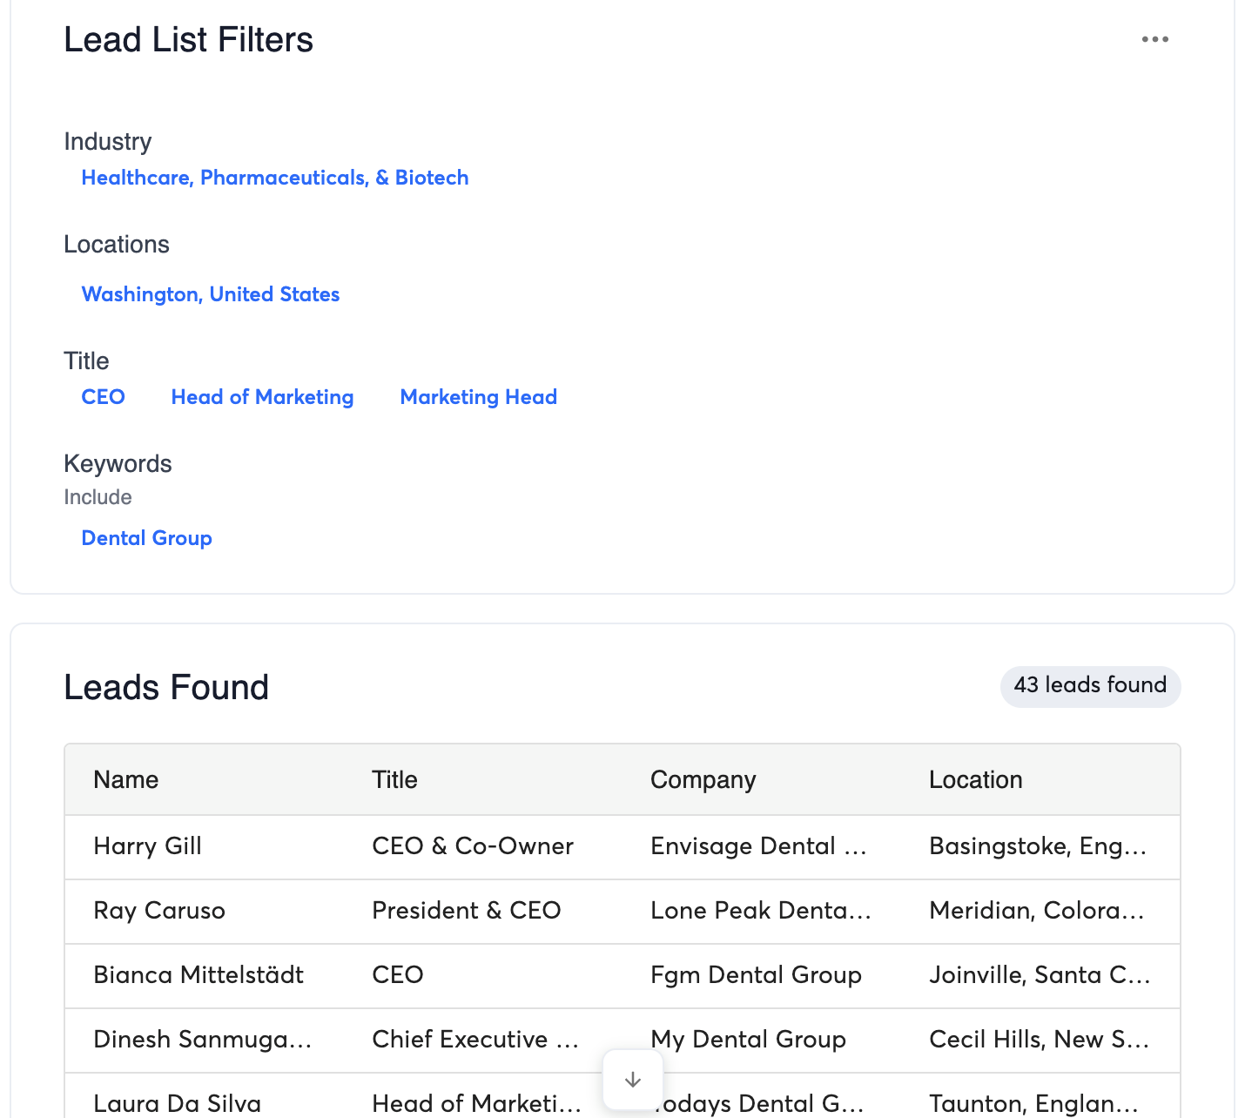Click My Dental Group company name
The image size is (1245, 1118).
pyautogui.click(x=748, y=1039)
